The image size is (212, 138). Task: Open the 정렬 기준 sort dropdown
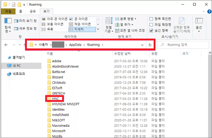(x=109, y=25)
